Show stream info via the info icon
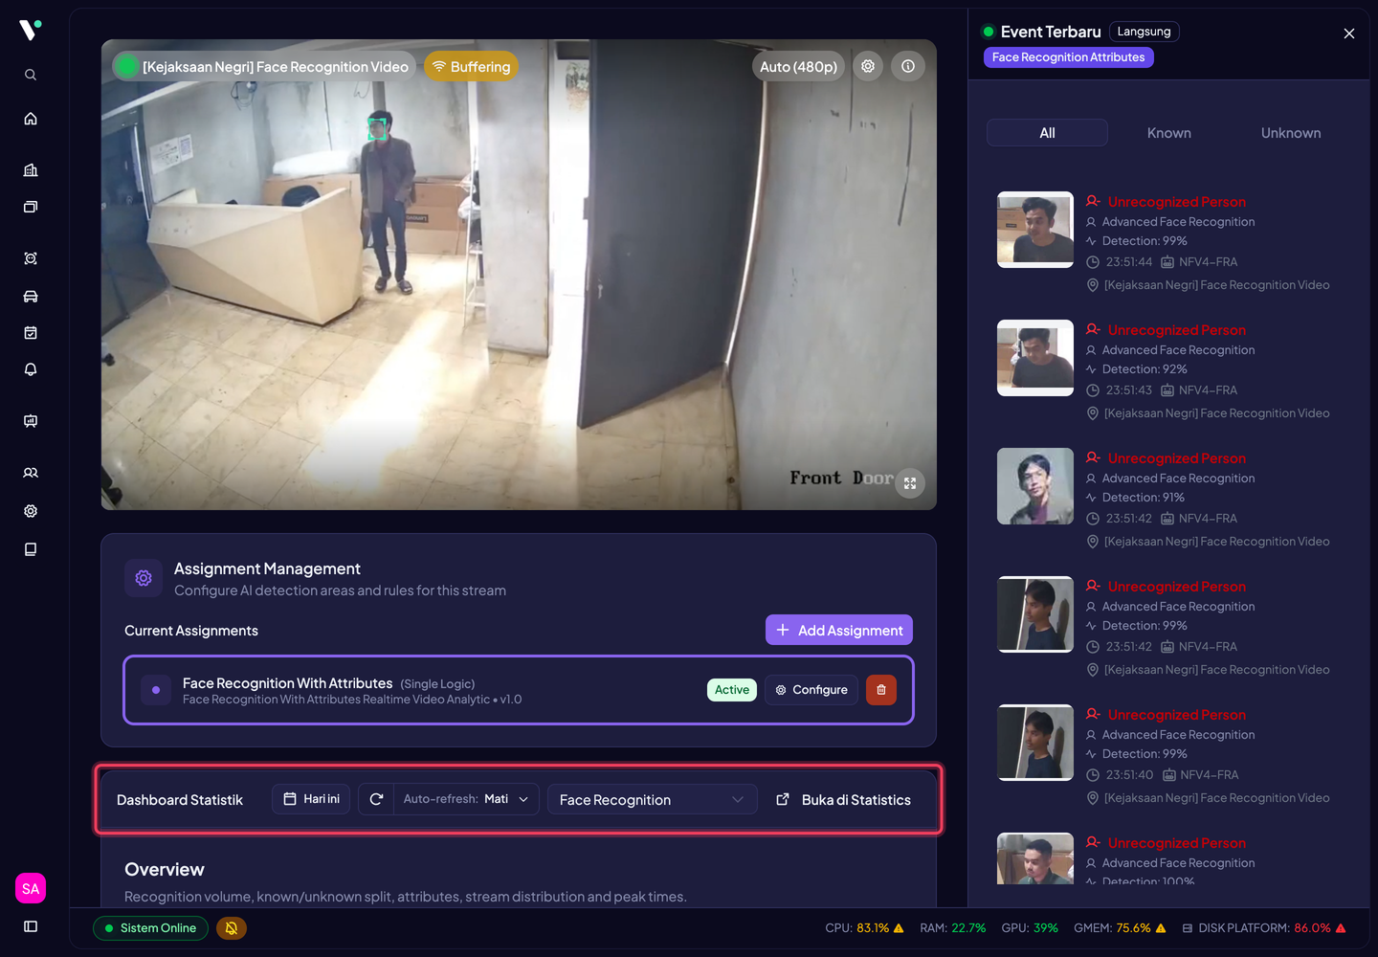This screenshot has width=1378, height=957. 908,66
